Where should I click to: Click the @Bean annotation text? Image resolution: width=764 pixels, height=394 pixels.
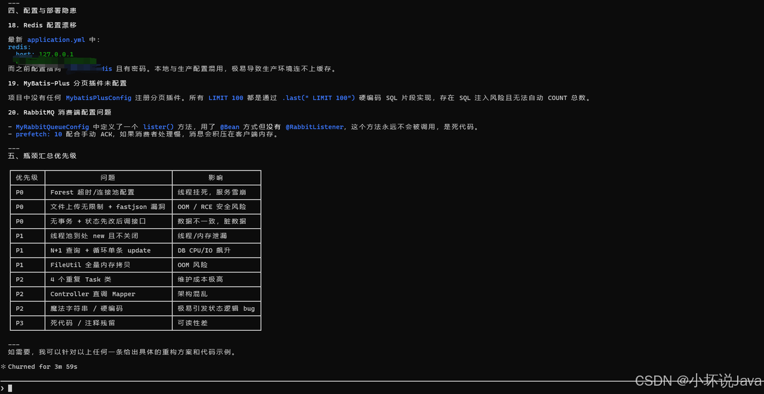230,127
